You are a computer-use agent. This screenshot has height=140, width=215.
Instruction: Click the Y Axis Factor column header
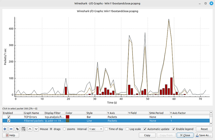click(x=190, y=113)
